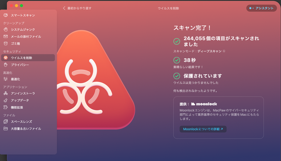Select the プライバシー hand icon
The width and height of the screenshot is (281, 161).
pos(5,65)
